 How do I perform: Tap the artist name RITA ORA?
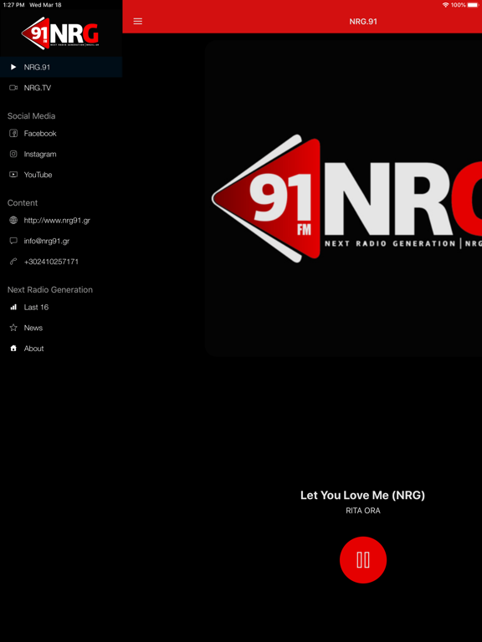pos(362,511)
